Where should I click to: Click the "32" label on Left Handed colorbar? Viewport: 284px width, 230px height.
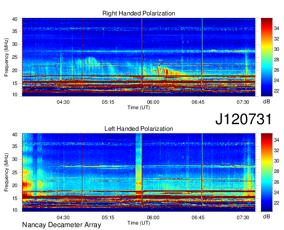(276, 150)
